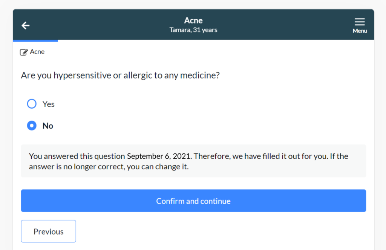Click the Acne title in header
386x250 pixels.
(193, 20)
